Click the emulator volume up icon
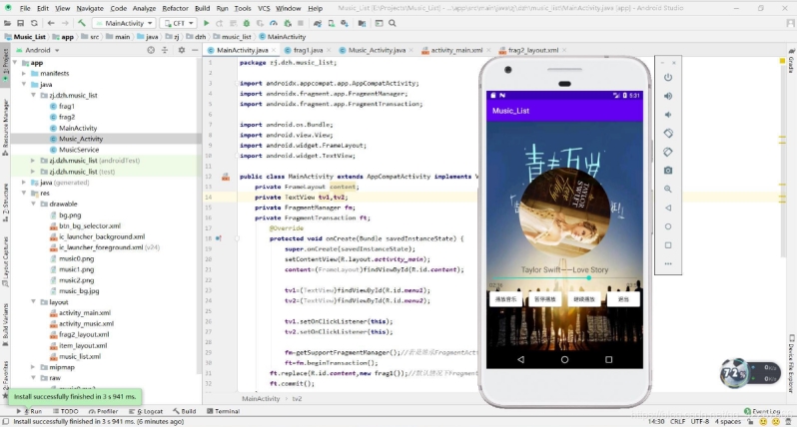This screenshot has width=799, height=427. 668,96
